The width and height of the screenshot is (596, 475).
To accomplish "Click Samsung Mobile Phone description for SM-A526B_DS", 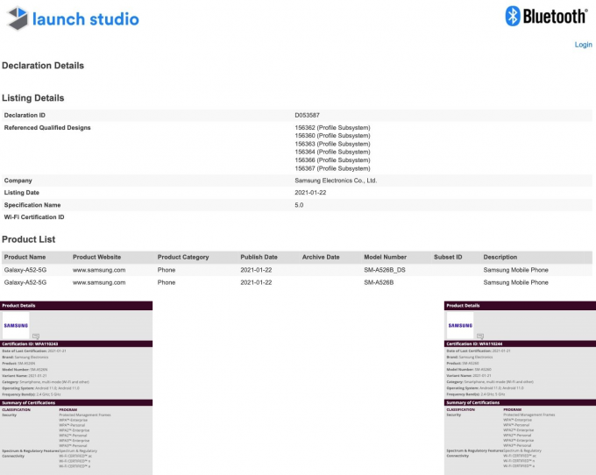I will click(x=515, y=270).
